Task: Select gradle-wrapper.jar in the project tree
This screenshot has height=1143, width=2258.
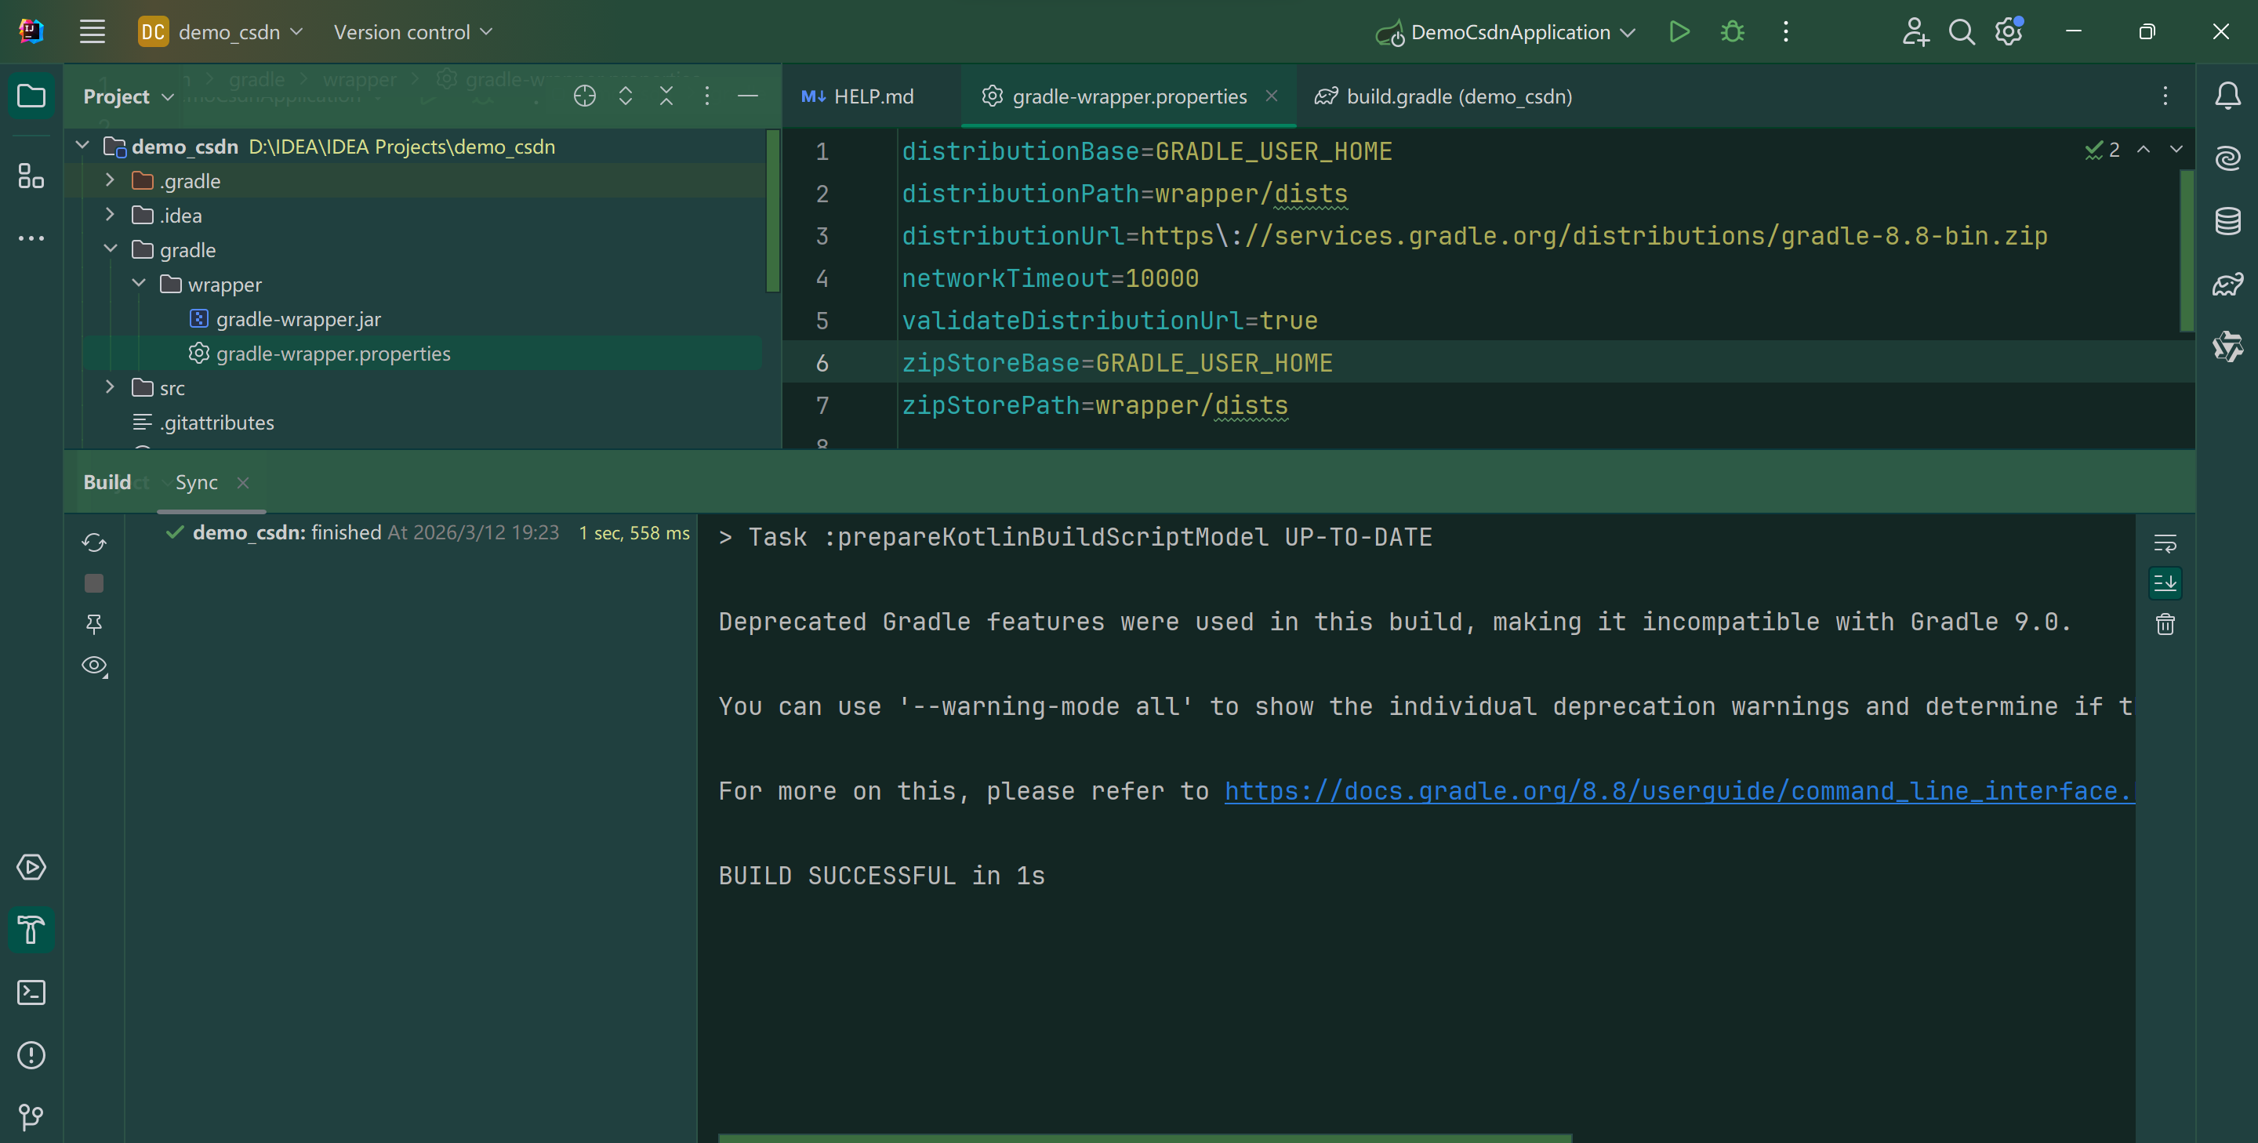Action: click(298, 319)
